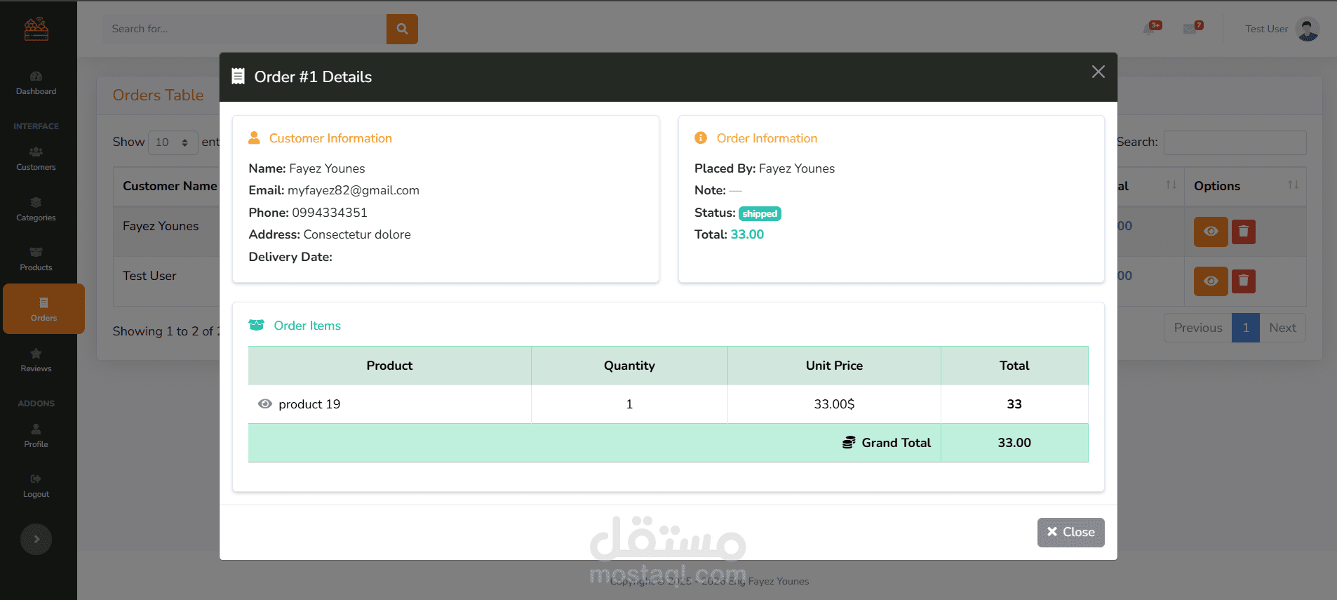Click the Order Information heading
This screenshot has height=600, width=1337.
767,138
